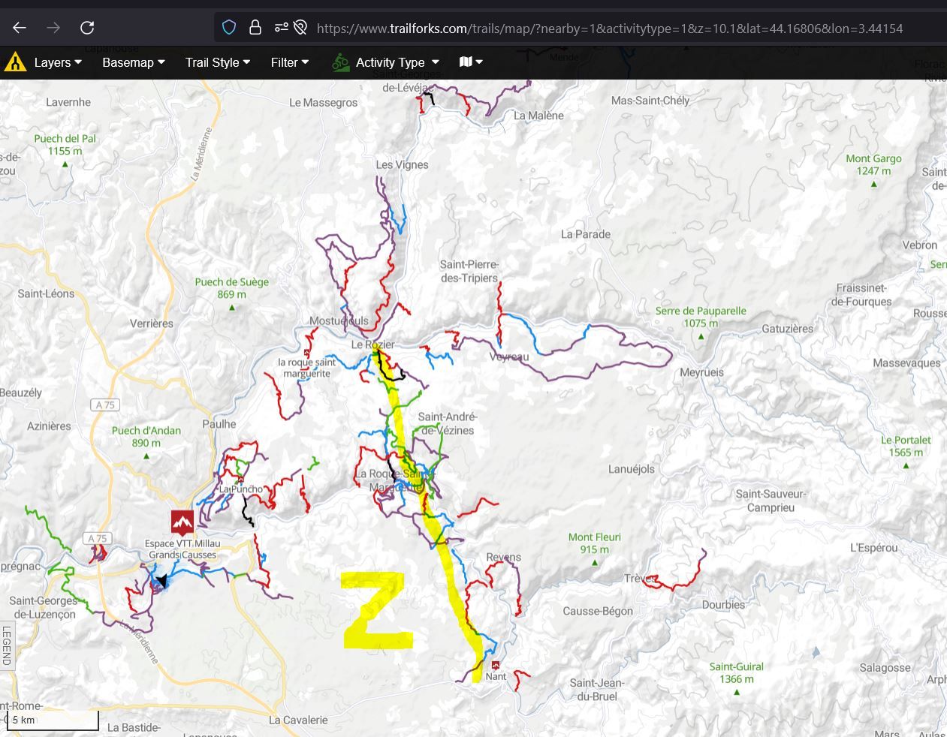The image size is (947, 737).
Task: Focus the Trailforks URL address field
Action: tap(608, 29)
